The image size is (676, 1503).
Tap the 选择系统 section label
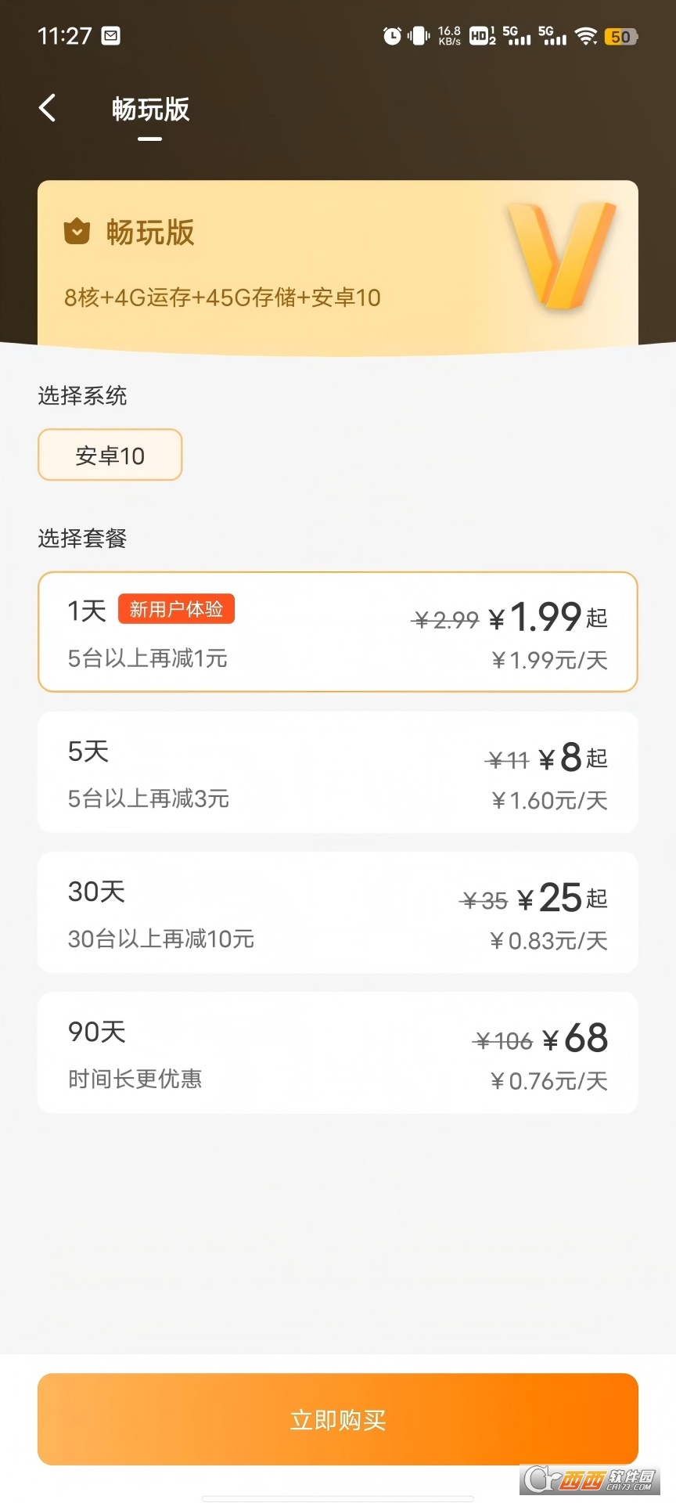pyautogui.click(x=82, y=396)
